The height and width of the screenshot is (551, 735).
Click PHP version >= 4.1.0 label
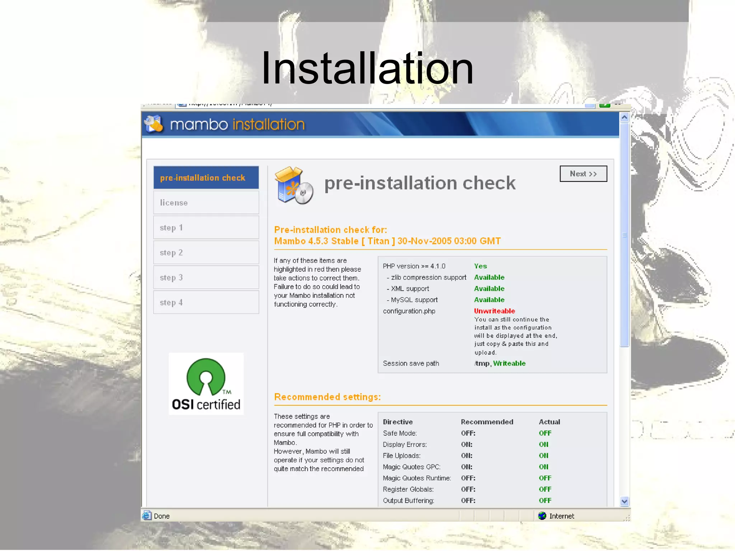click(x=414, y=266)
